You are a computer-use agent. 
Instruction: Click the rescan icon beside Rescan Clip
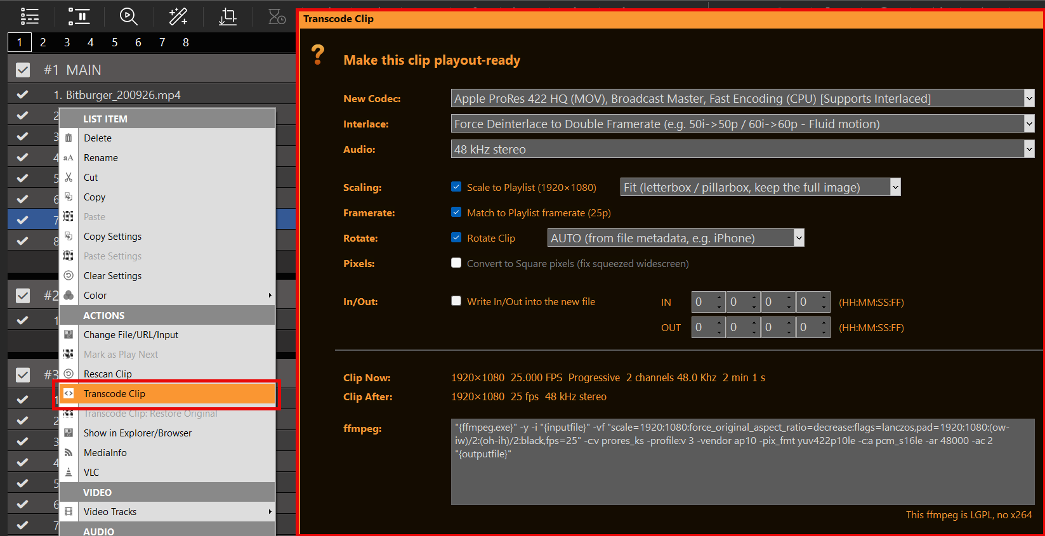[x=69, y=374]
